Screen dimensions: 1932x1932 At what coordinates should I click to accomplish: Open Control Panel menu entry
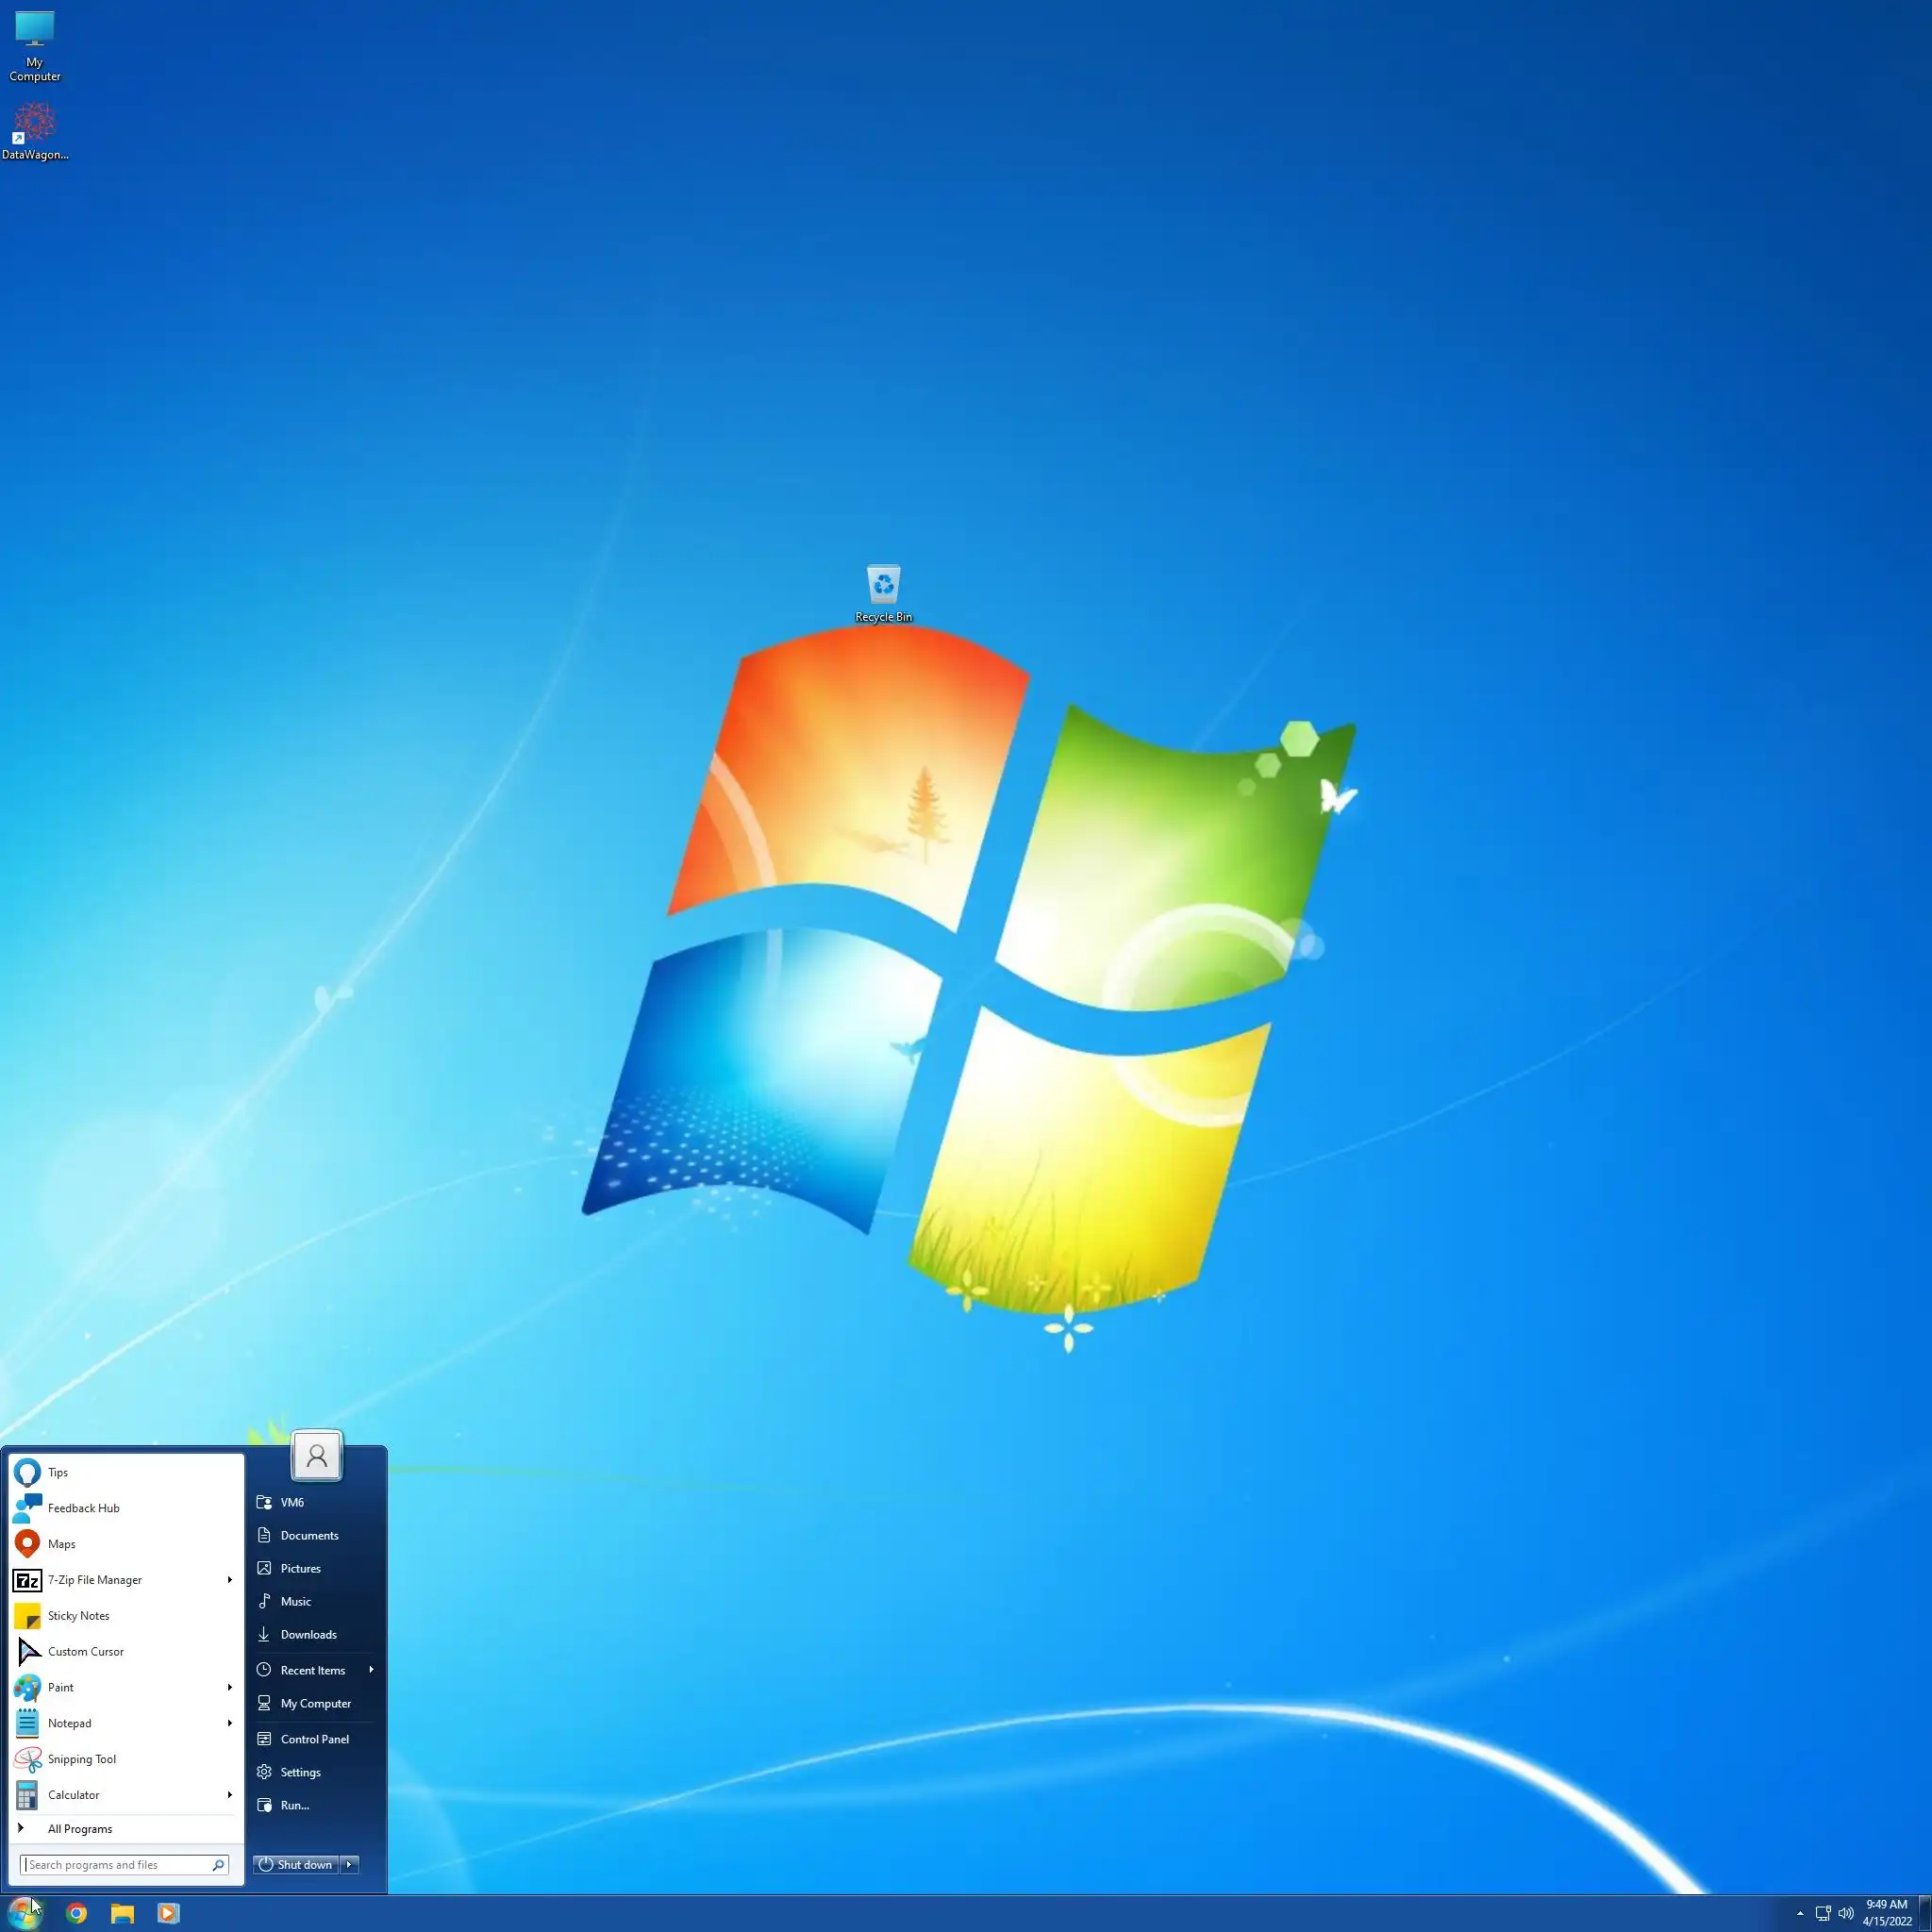pos(314,1739)
